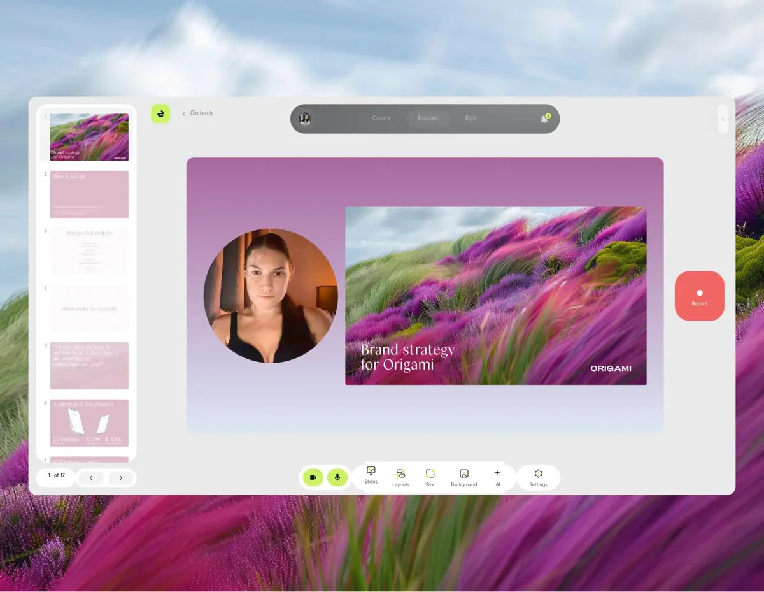
Task: Go to previous slide arrow
Action: pos(91,477)
